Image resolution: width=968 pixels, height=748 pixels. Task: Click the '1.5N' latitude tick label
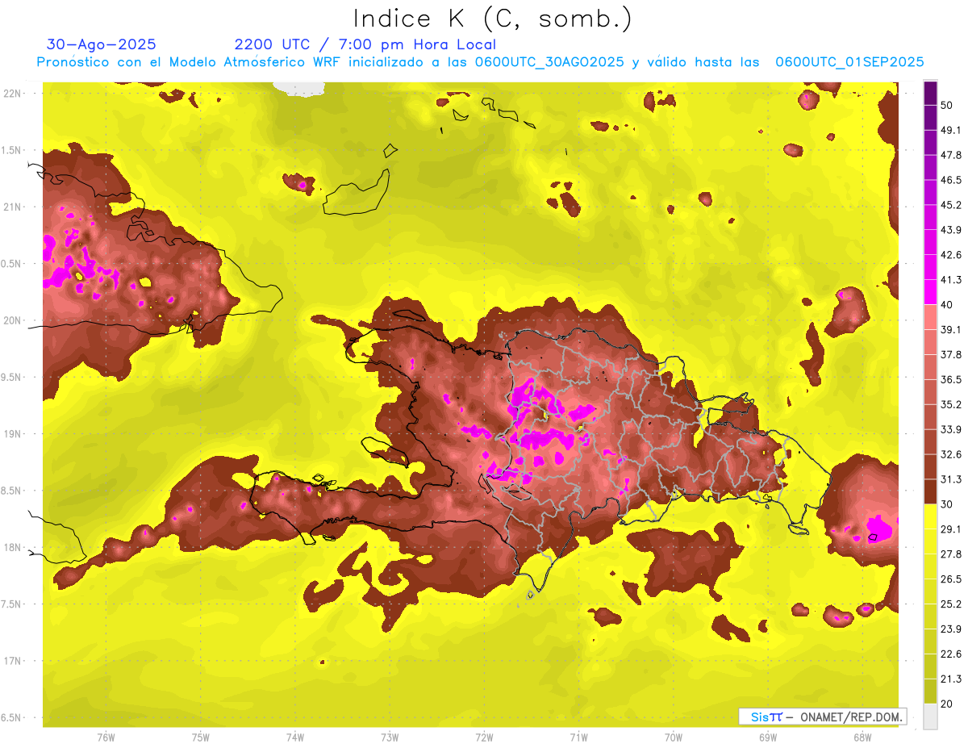click(x=11, y=150)
